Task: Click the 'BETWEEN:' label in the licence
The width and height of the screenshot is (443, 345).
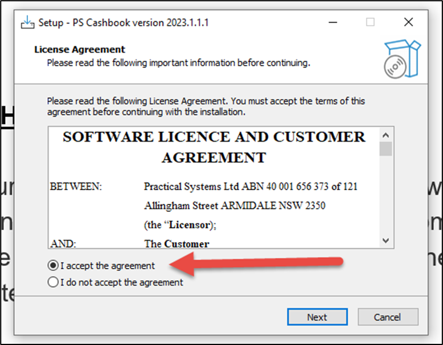Action: tap(76, 187)
